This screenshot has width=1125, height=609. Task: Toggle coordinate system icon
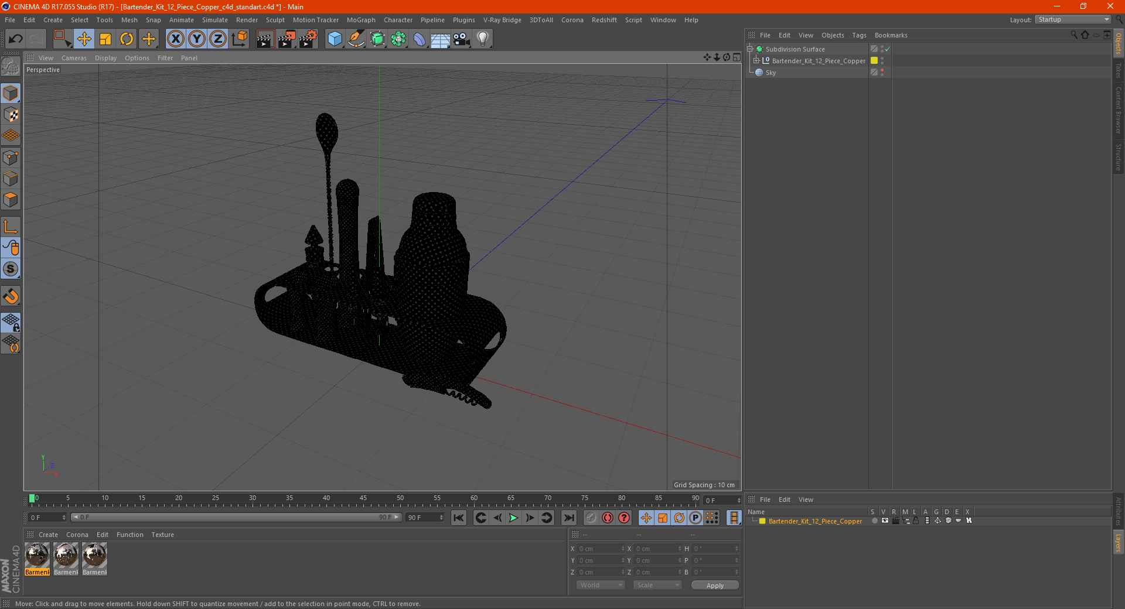[240, 39]
